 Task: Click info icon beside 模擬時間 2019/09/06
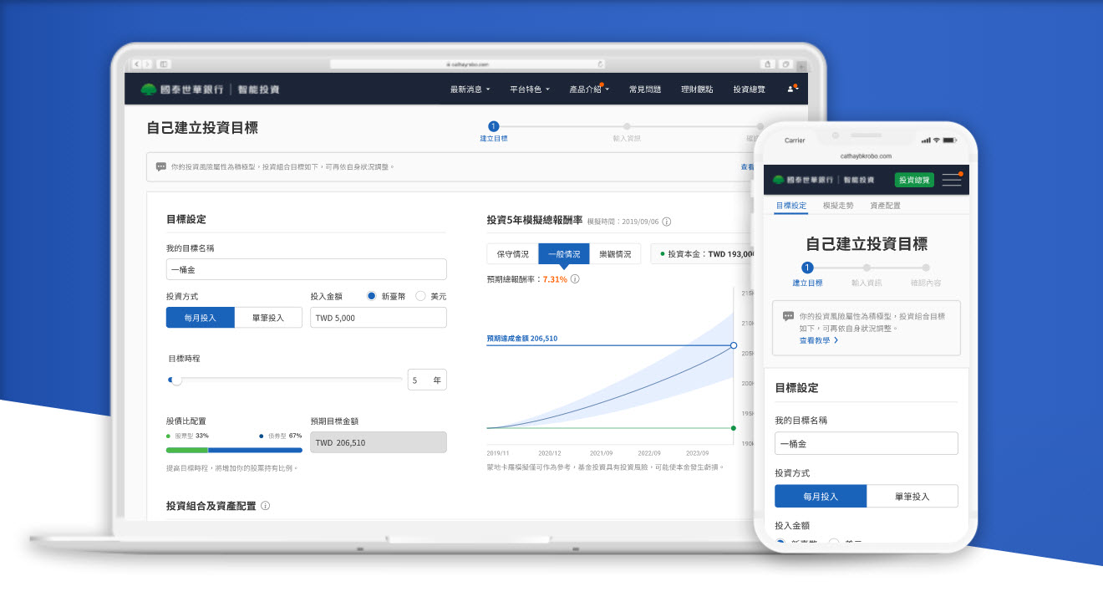tap(667, 222)
